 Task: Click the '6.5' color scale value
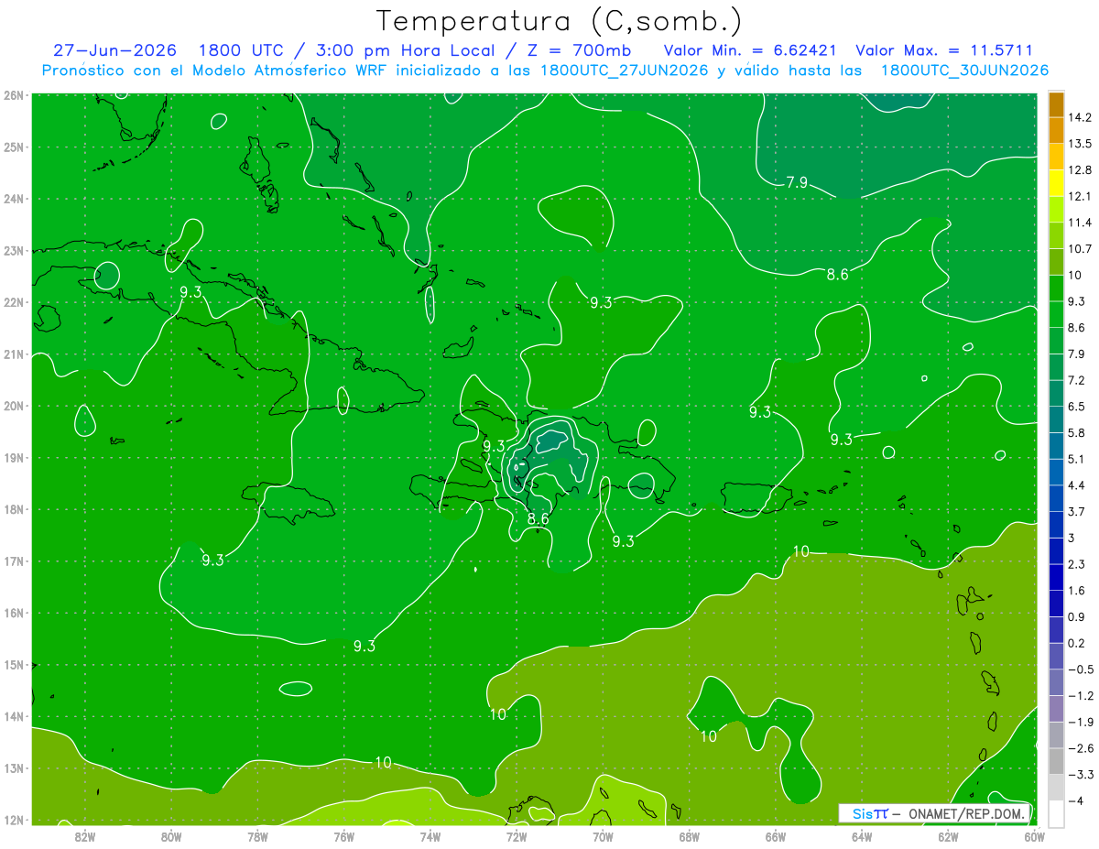coord(1077,407)
